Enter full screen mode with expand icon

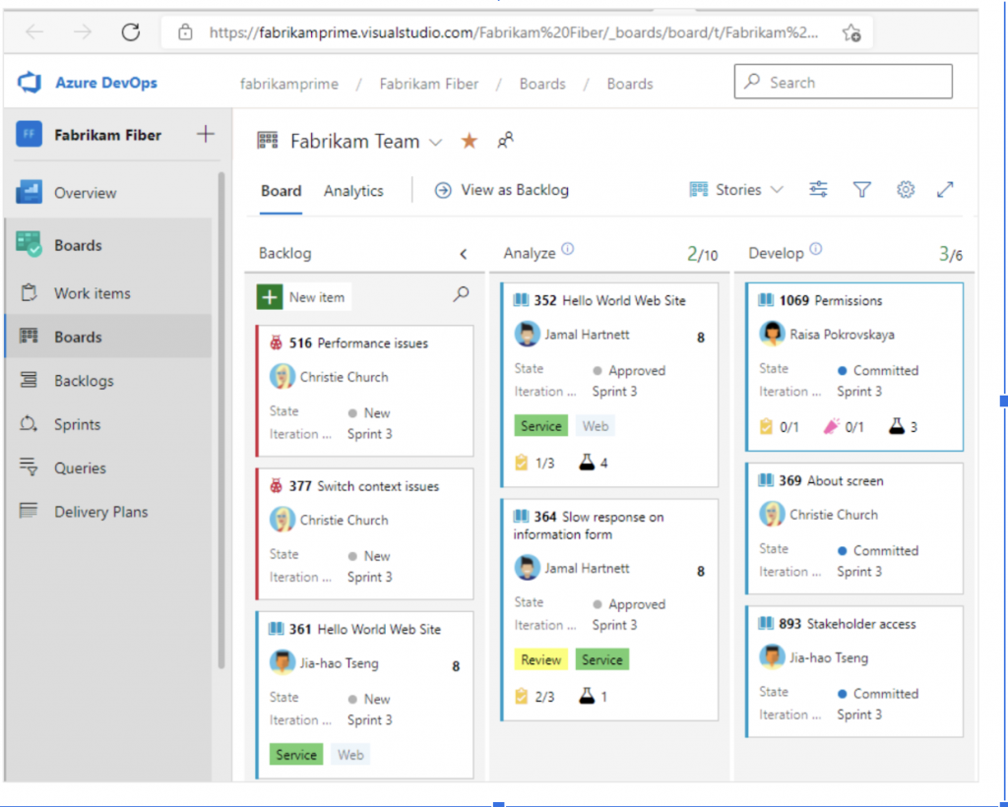945,190
